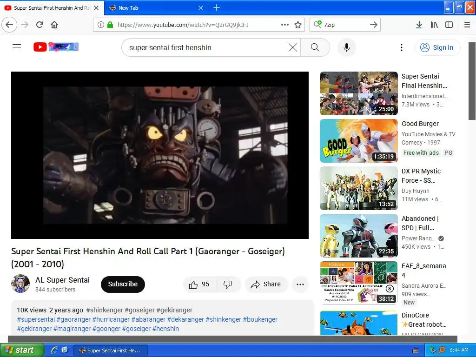The image size is (476, 357).
Task: Click Super Sentai taskbar window button
Action: coord(111,350)
